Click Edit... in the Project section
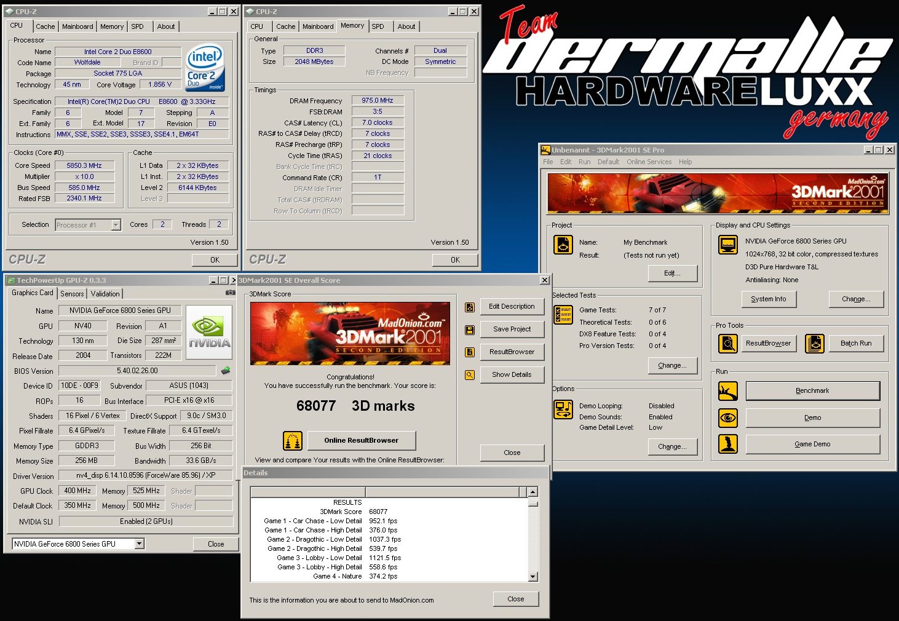Image resolution: width=899 pixels, height=621 pixels. 673,273
